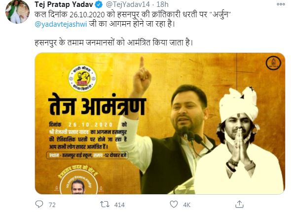This screenshot has height=212, width=291.
Task: Click the blue verified badge
Action: tap(99, 4)
